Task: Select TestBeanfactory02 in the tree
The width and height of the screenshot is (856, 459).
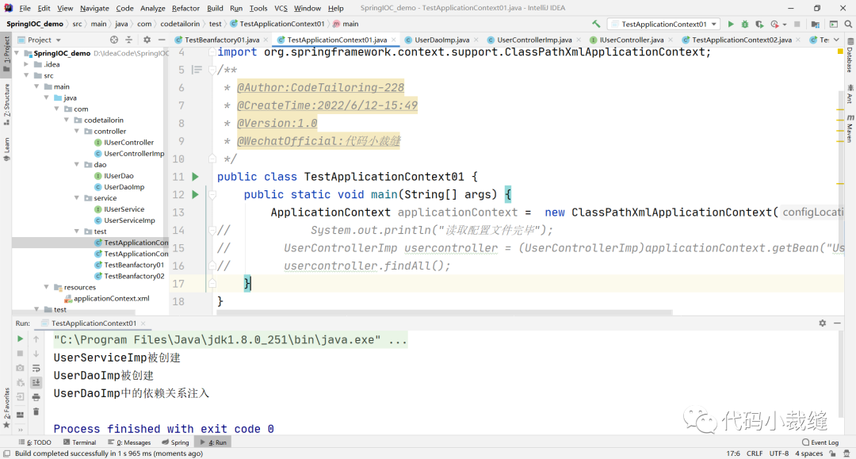Action: click(134, 276)
